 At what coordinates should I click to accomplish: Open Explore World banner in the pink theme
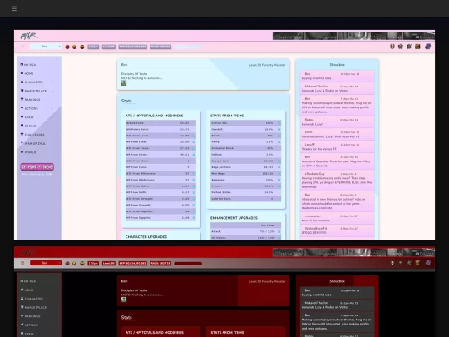[x=289, y=37]
